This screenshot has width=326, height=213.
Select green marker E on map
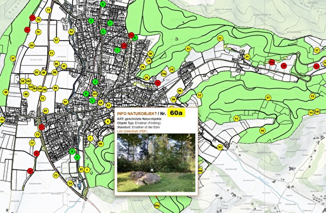coord(91,21)
